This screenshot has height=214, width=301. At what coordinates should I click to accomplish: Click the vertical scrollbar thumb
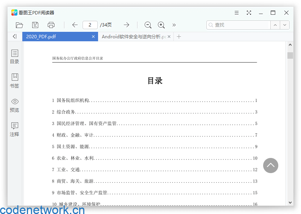pos(290,56)
